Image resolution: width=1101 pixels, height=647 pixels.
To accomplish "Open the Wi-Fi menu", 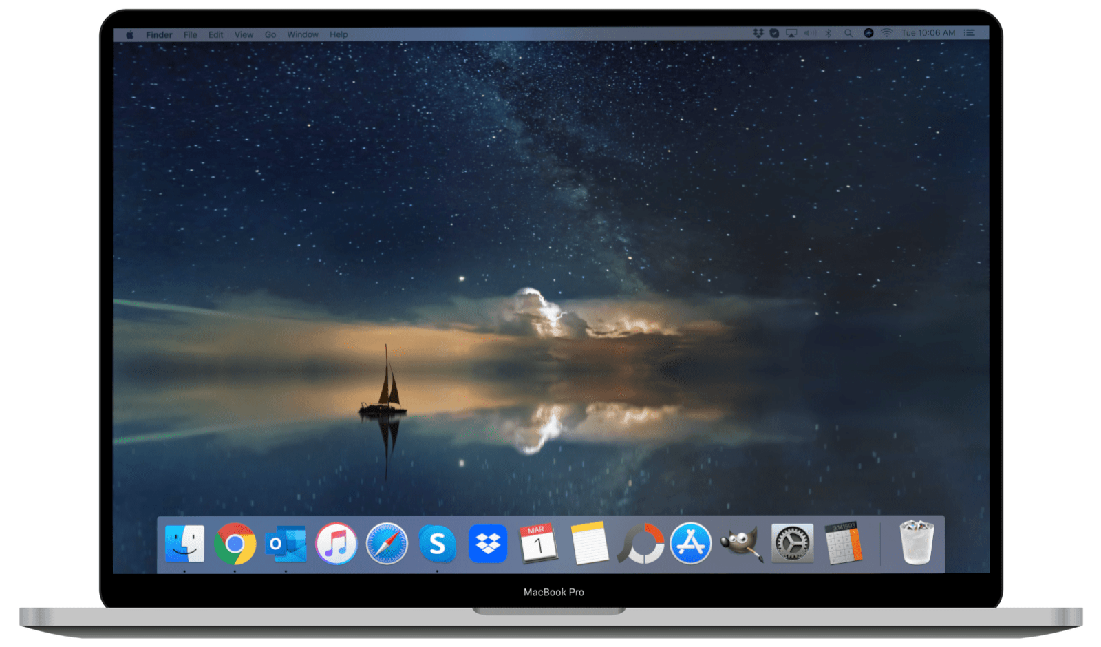I will click(x=886, y=32).
